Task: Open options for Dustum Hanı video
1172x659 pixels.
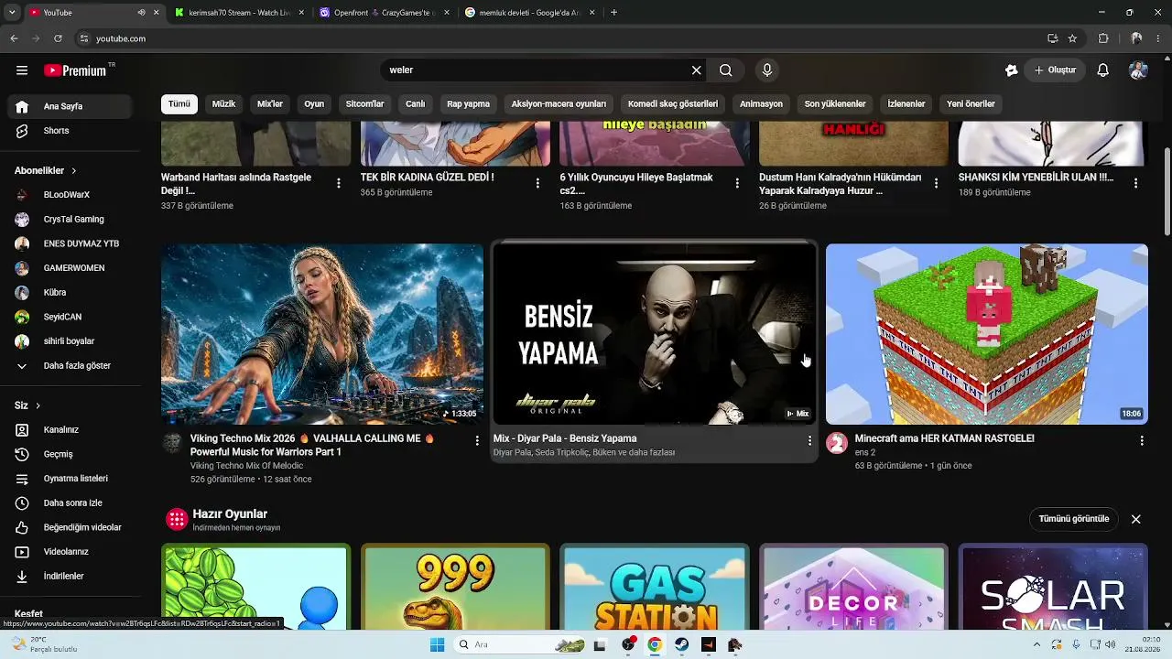Action: (936, 183)
